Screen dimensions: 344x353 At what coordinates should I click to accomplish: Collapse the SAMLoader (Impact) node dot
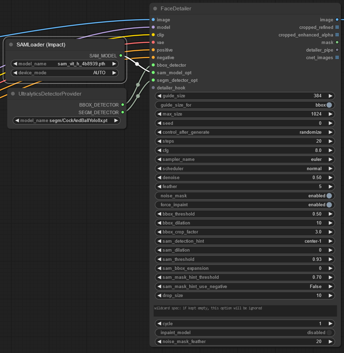[11, 44]
